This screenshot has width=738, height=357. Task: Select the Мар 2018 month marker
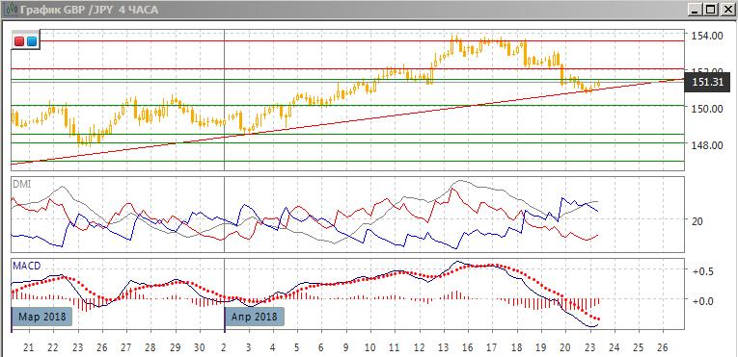tap(41, 317)
